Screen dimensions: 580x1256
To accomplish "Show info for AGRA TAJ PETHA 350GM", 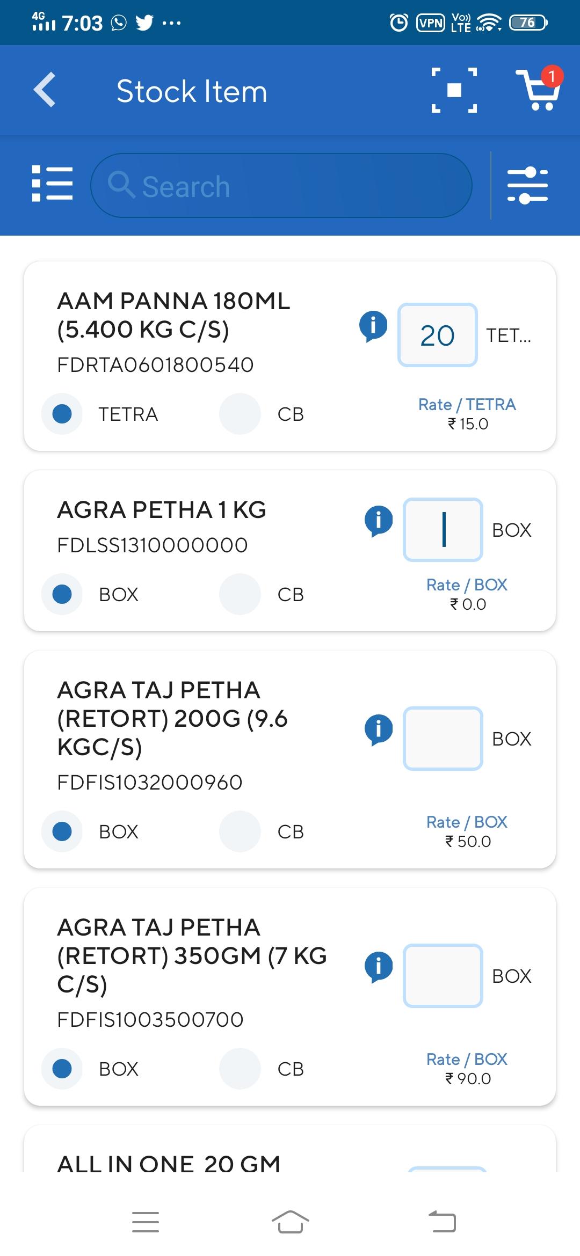I will [x=379, y=967].
